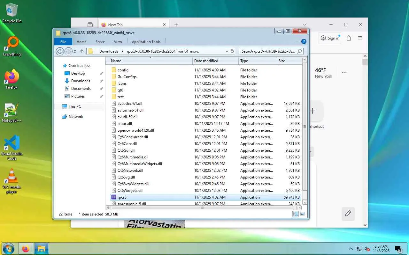Screen dimensions: 409x255
Task: Open the Firefox list all tabs chevron
Action: [x=305, y=25]
